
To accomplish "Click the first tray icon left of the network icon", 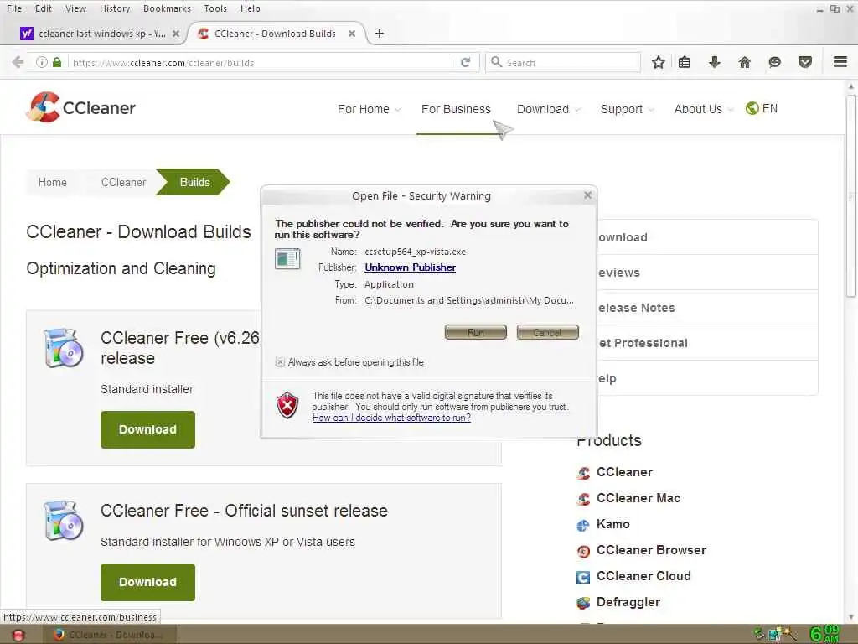I will tap(759, 634).
